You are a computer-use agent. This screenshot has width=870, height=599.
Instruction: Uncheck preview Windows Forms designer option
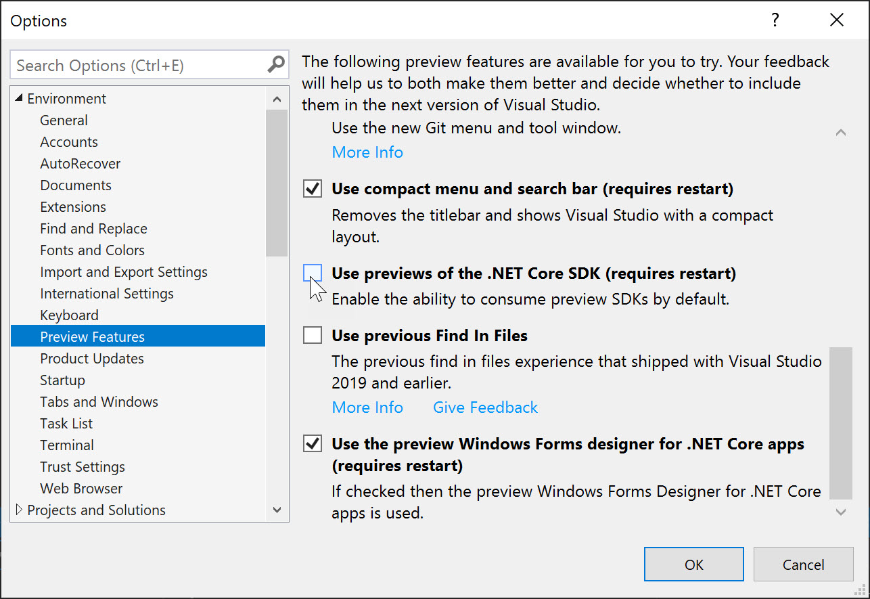313,444
